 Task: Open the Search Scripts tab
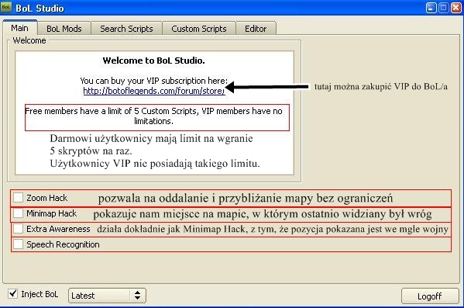click(126, 29)
